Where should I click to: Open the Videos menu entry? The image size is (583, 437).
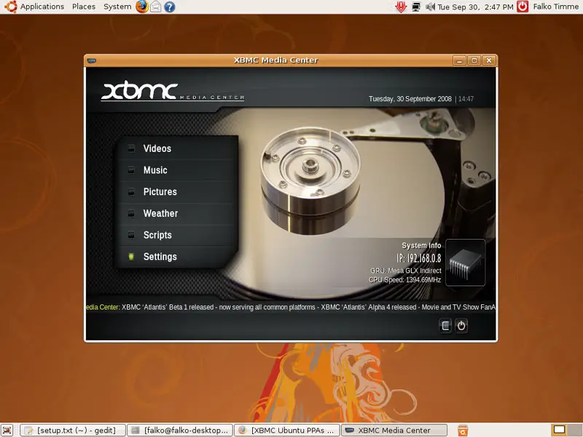tap(157, 149)
